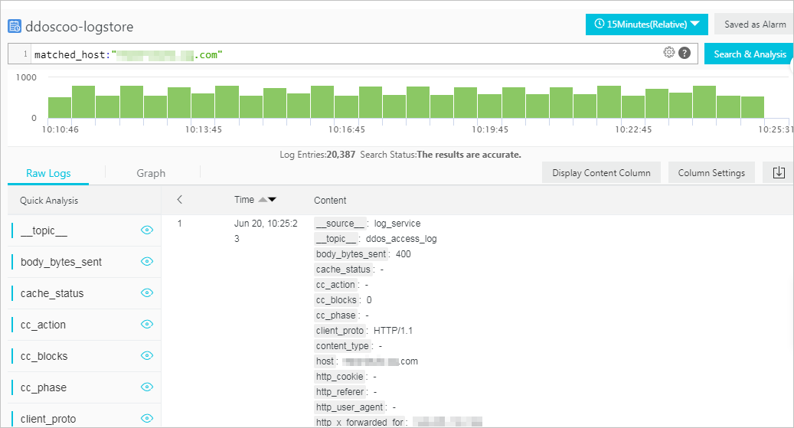Viewport: 794px width, 428px height.
Task: Toggle the eye icon for client_proto field
Action: (147, 418)
